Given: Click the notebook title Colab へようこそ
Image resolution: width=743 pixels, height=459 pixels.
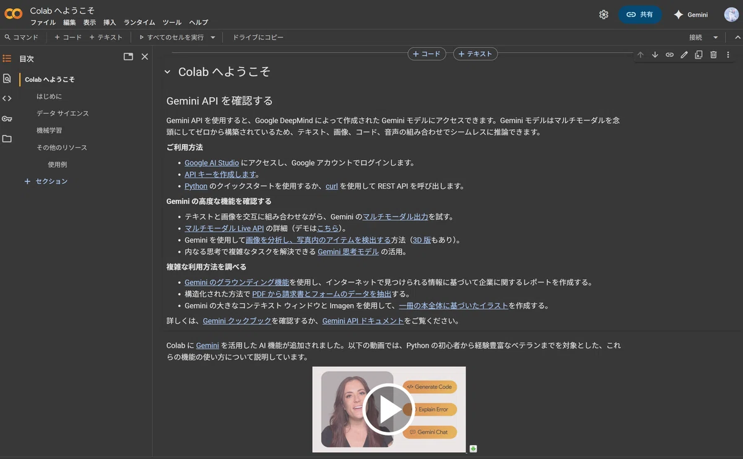Looking at the screenshot, I should pos(63,11).
